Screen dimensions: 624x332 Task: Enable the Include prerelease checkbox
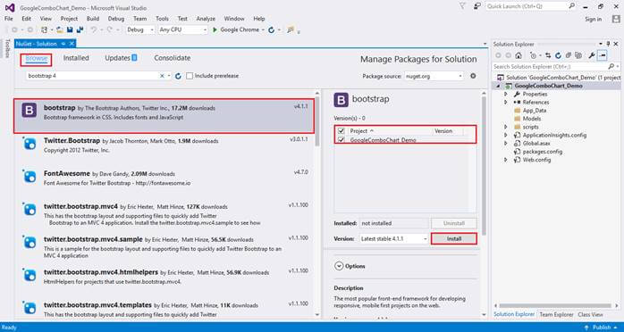point(190,76)
